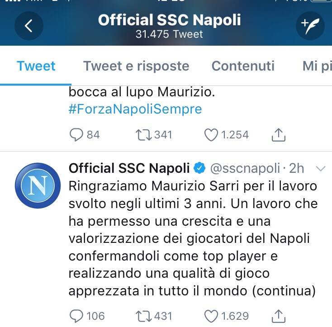The image size is (332, 327).
Task: Switch to the Tweet e risposte tab
Action: [x=136, y=66]
